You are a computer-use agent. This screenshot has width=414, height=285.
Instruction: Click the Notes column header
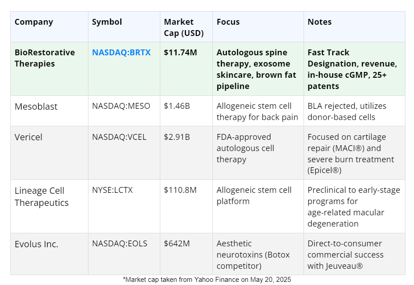point(320,22)
